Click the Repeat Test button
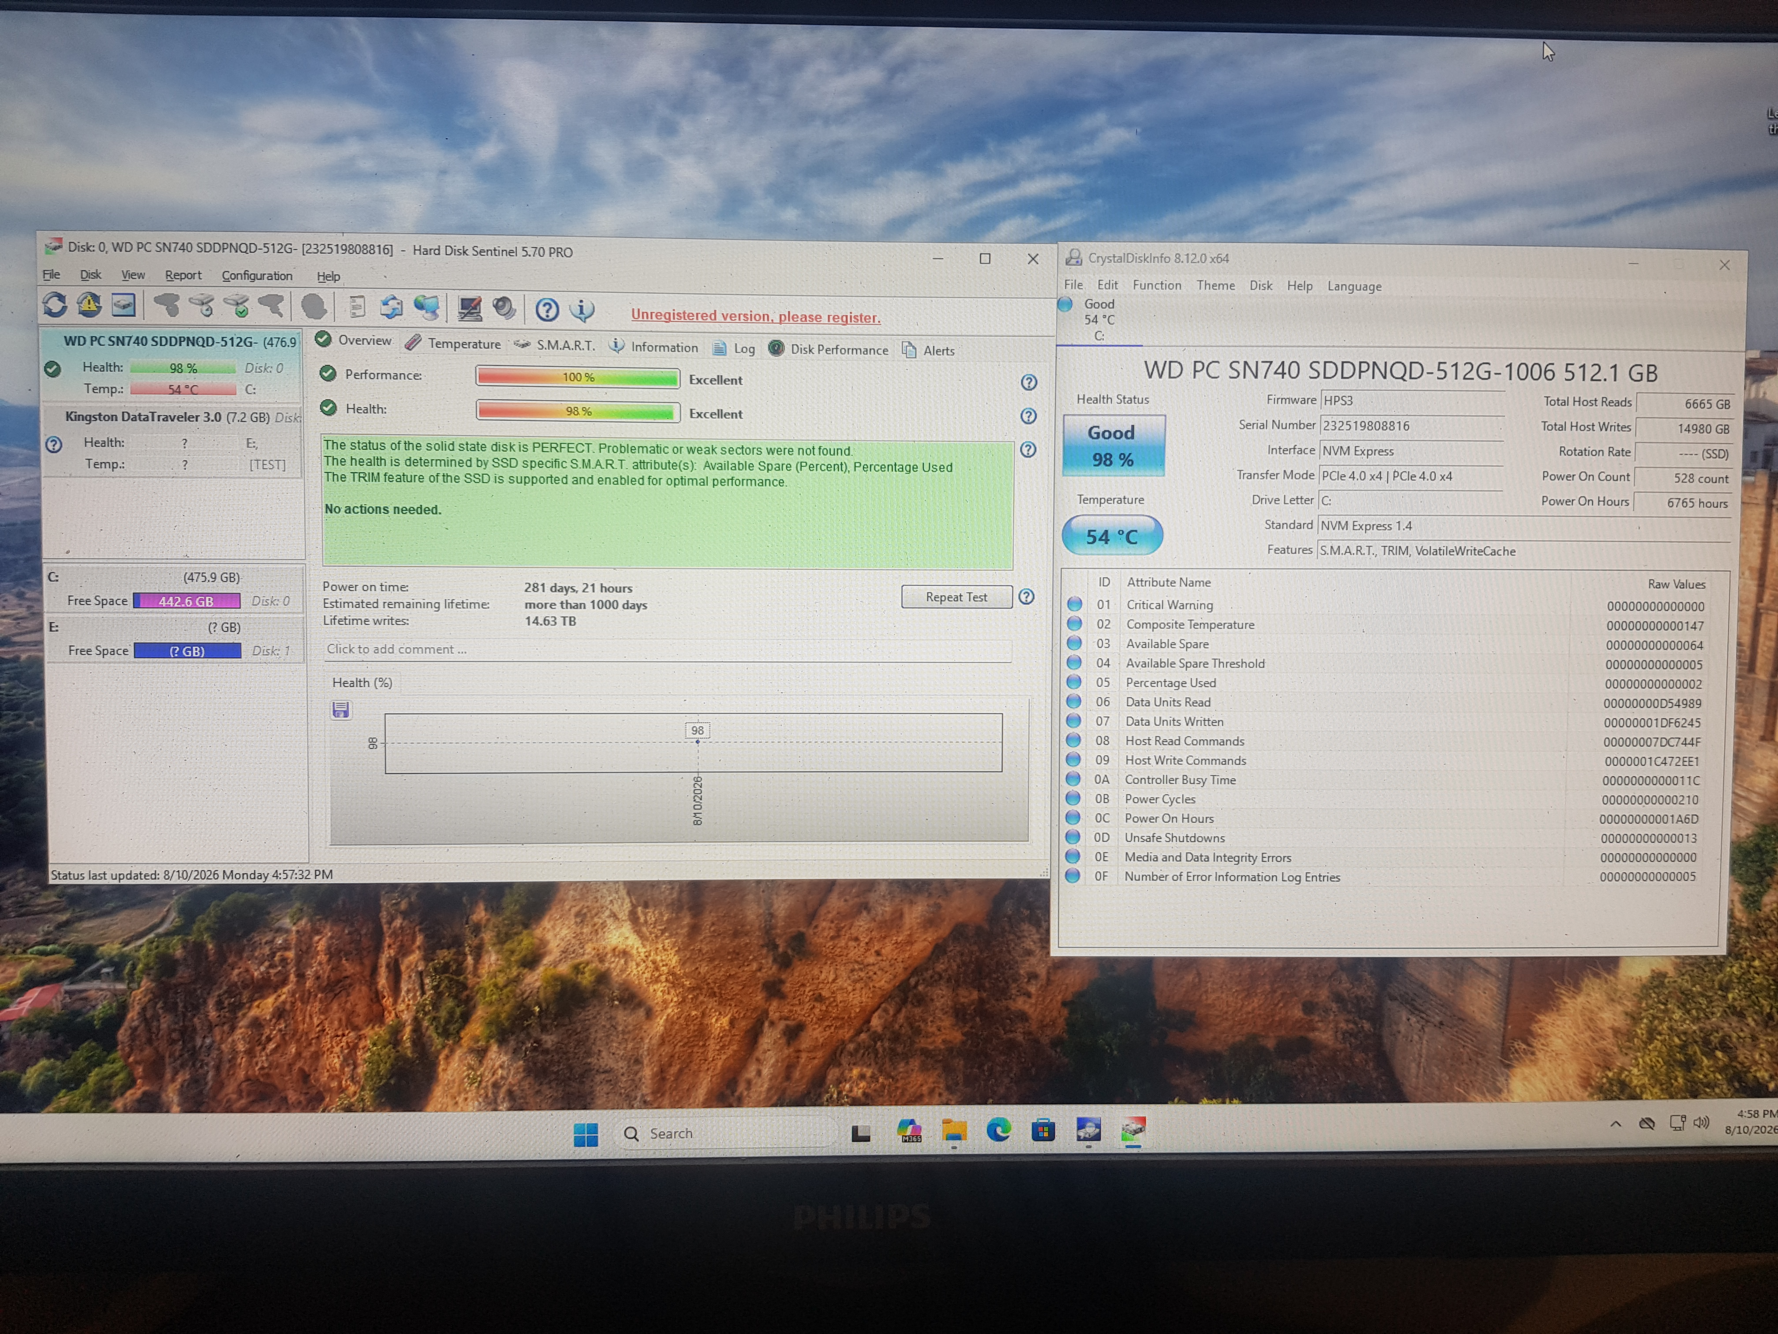 click(956, 597)
